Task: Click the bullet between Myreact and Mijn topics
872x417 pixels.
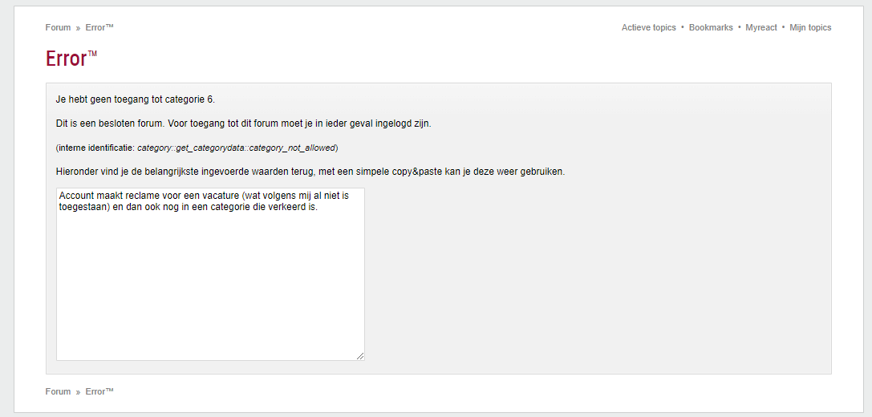Action: tap(784, 27)
